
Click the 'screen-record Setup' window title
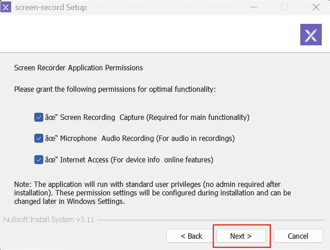pyautogui.click(x=51, y=7)
